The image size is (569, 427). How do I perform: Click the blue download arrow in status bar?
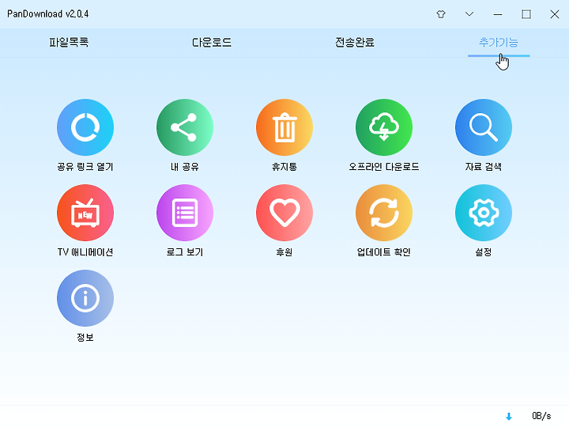509,416
